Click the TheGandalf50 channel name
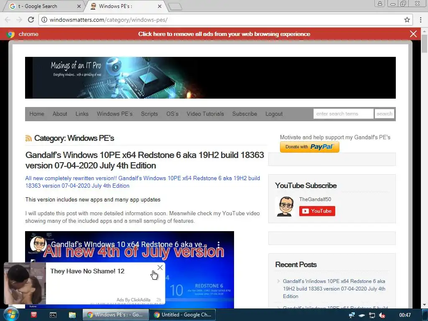Viewport: 428px width, 321px height. (315, 199)
